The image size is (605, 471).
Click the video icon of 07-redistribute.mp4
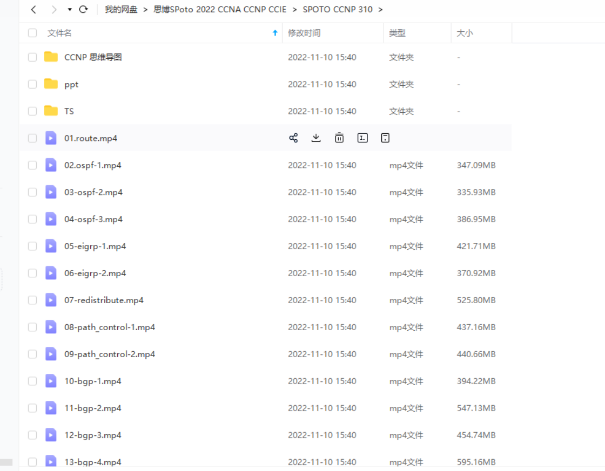pyautogui.click(x=51, y=299)
